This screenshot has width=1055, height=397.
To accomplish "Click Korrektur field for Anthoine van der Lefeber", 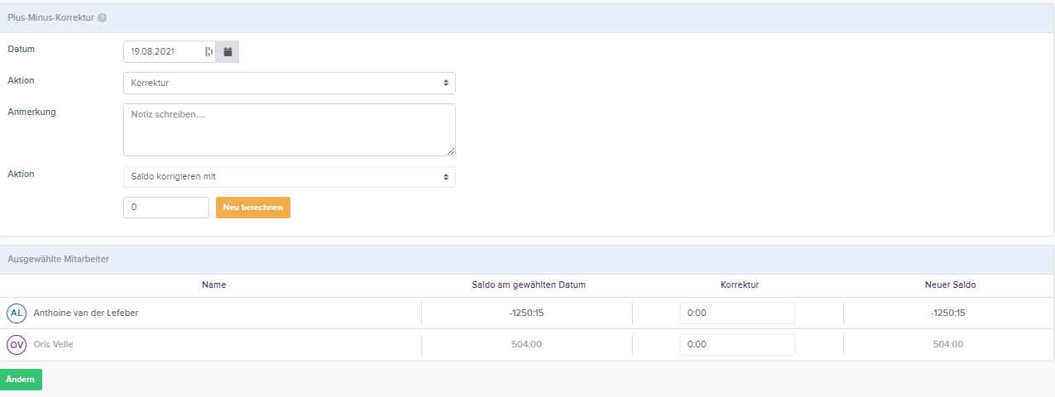I will (737, 313).
